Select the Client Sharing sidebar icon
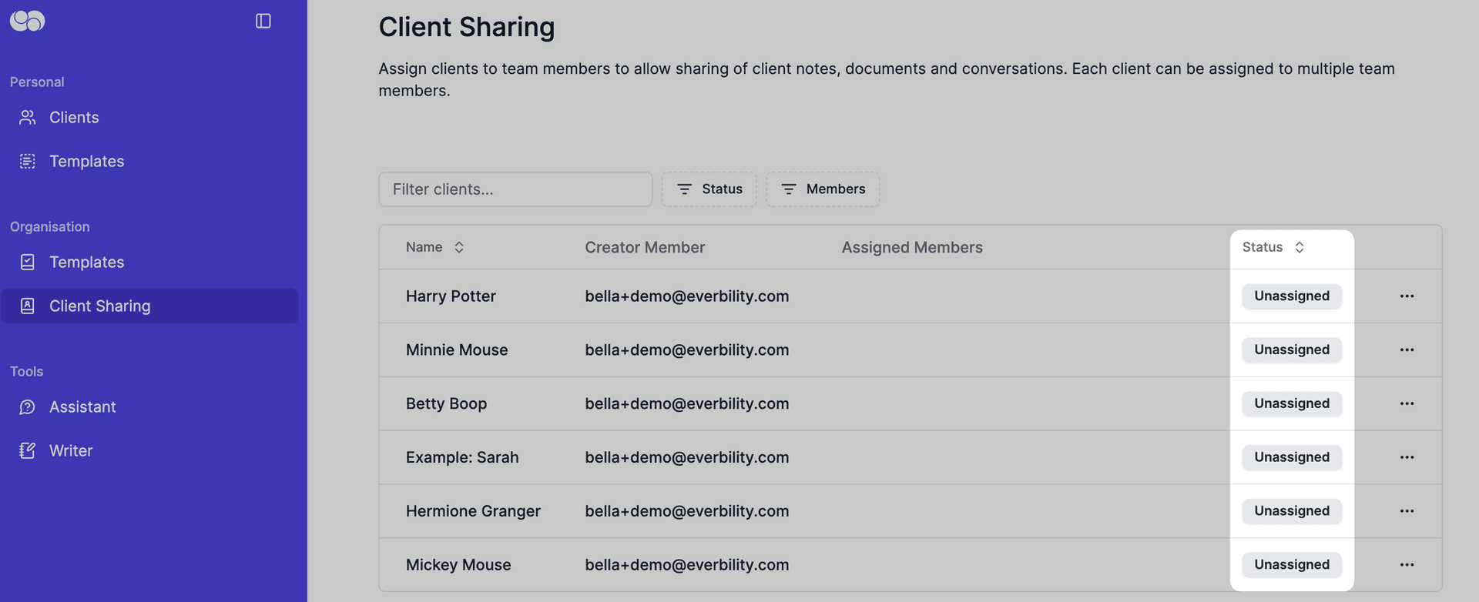This screenshot has height=602, width=1479. 28,306
